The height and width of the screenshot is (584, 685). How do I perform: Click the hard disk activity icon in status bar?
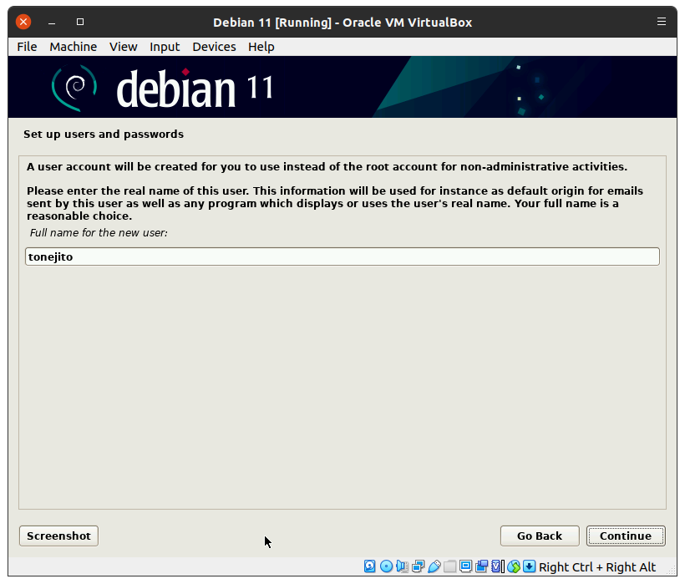pyautogui.click(x=370, y=566)
